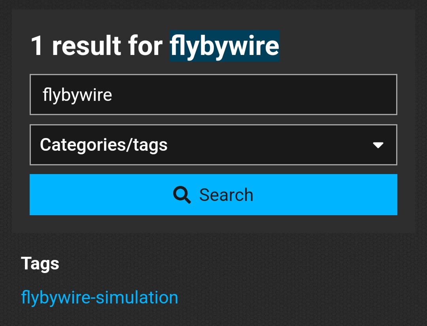Click the "1 result for" heading text
This screenshot has height=326, width=427.
tap(96, 46)
